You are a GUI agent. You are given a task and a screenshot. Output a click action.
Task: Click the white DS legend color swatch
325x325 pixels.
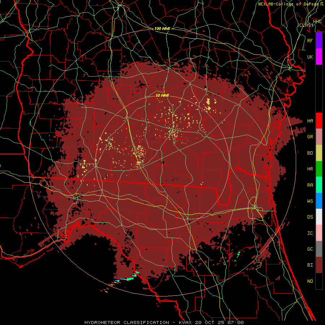tap(319, 217)
